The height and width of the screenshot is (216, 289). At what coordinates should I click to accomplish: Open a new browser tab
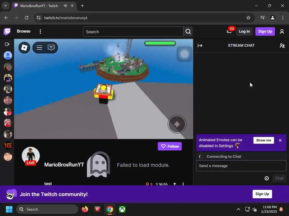pos(82,6)
